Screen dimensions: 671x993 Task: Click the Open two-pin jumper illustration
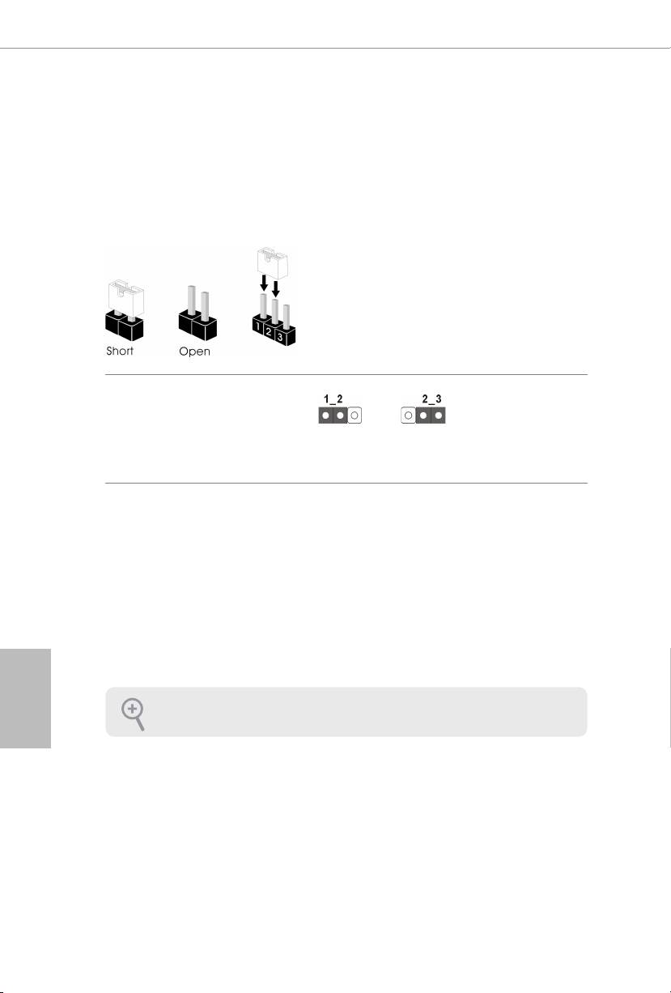pyautogui.click(x=198, y=312)
